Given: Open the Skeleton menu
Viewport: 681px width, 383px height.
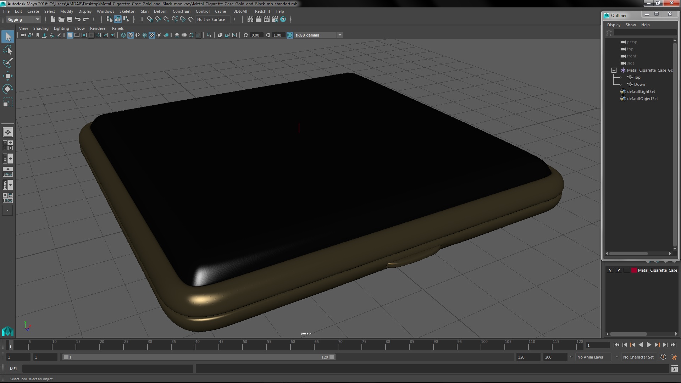Looking at the screenshot, I should coord(127,11).
